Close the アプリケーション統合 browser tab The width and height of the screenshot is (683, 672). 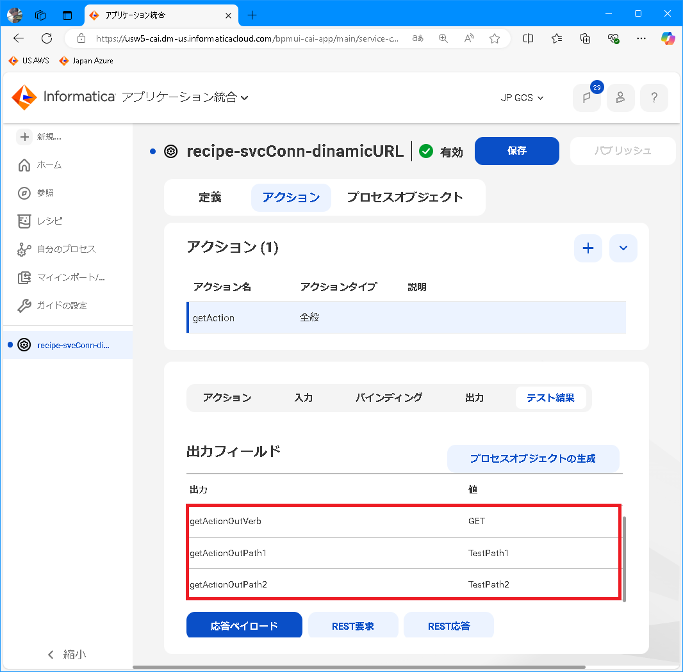[x=228, y=15]
